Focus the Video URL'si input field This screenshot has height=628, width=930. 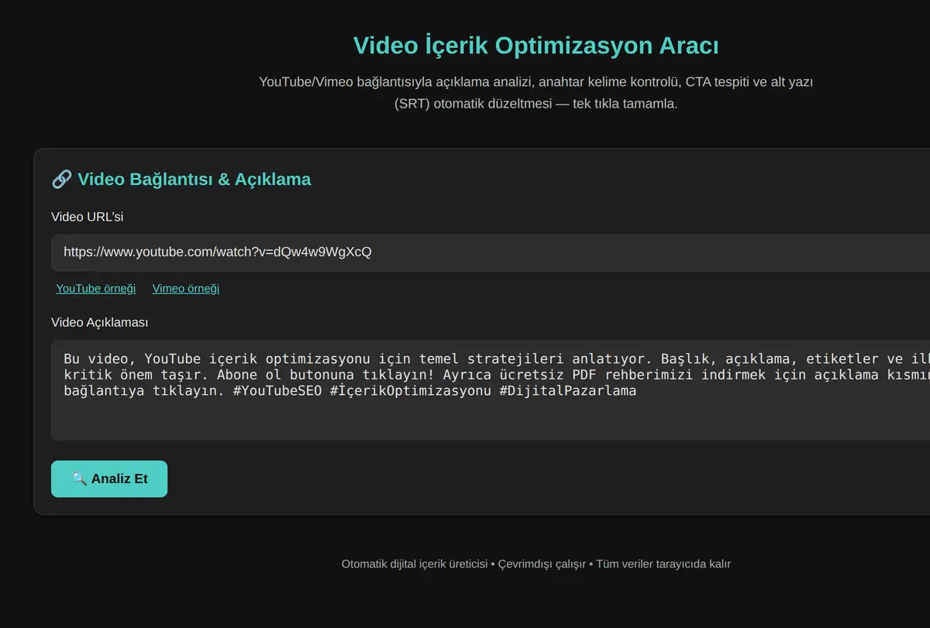491,252
